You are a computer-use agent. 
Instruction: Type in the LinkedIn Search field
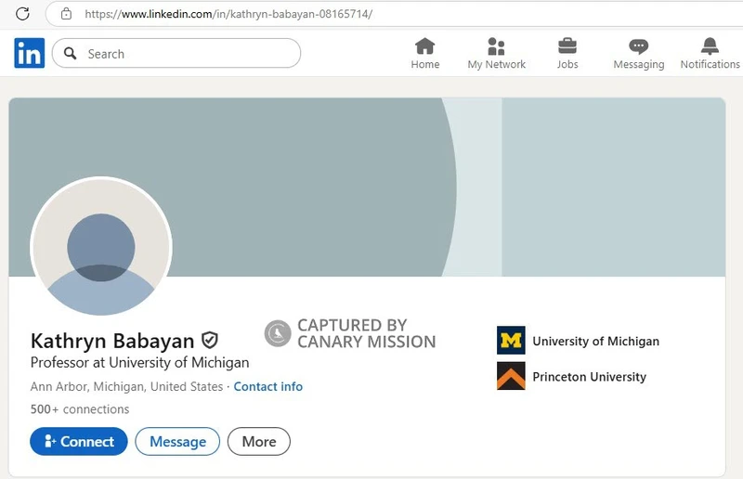pyautogui.click(x=186, y=54)
